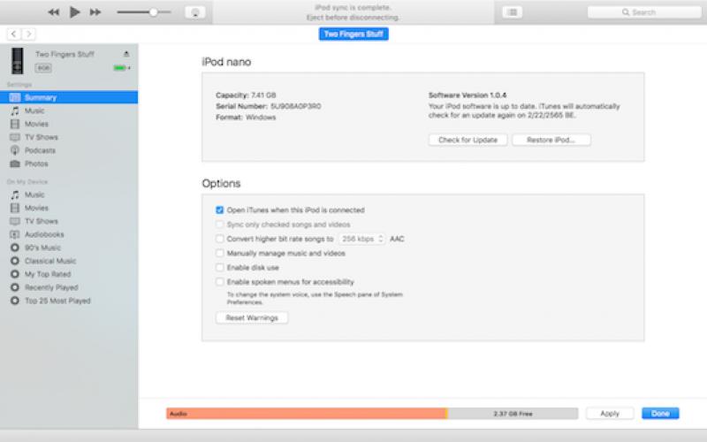The height and width of the screenshot is (442, 707).
Task: Open the Up Next list button
Action: (513, 12)
